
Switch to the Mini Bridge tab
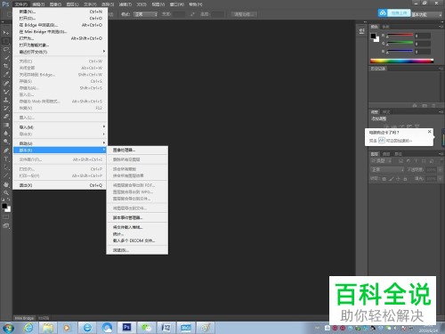point(24,318)
